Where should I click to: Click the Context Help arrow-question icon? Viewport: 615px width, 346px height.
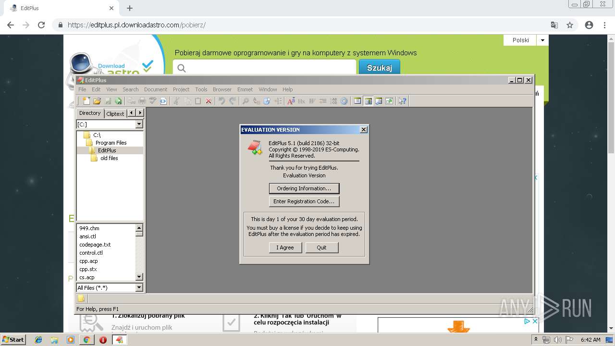403,101
